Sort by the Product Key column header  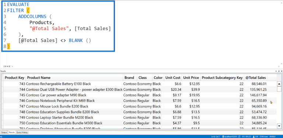tap(14, 77)
